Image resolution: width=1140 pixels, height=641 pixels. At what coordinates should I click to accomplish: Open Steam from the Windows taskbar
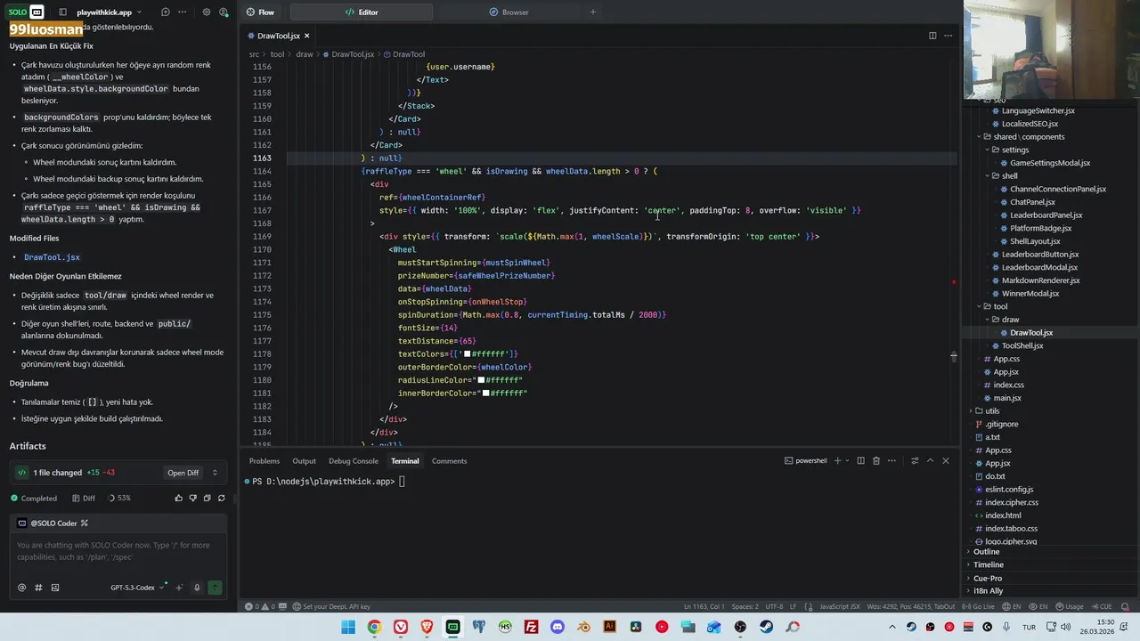click(x=767, y=628)
